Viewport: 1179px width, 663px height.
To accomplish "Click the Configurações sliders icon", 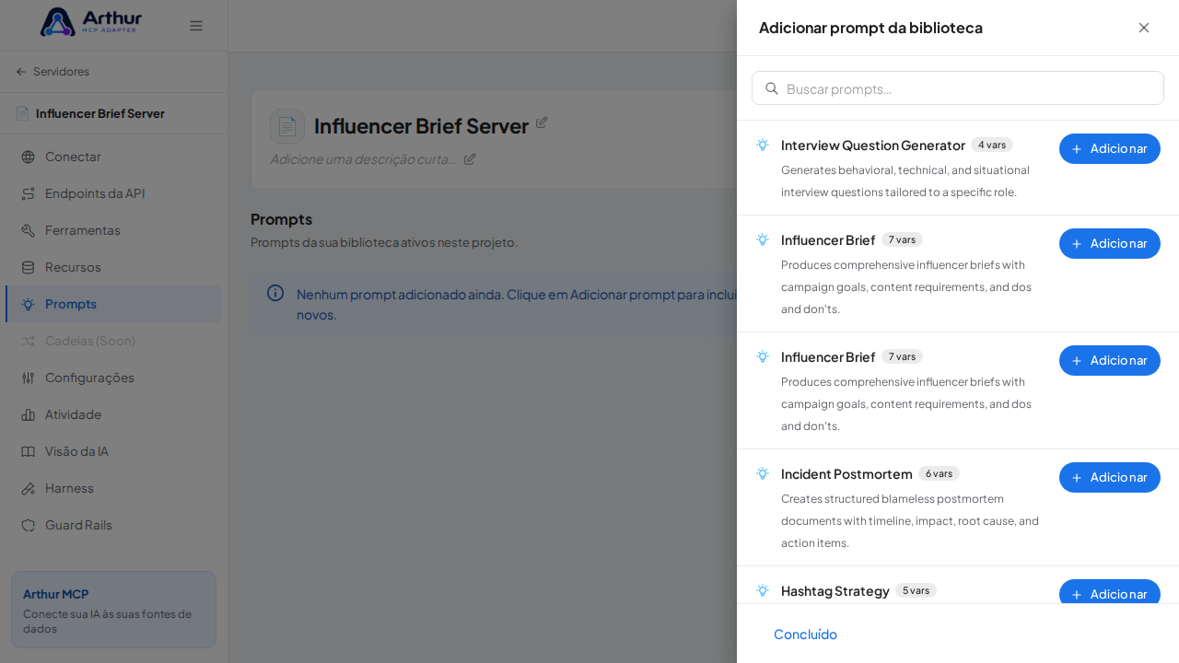I will 28,378.
